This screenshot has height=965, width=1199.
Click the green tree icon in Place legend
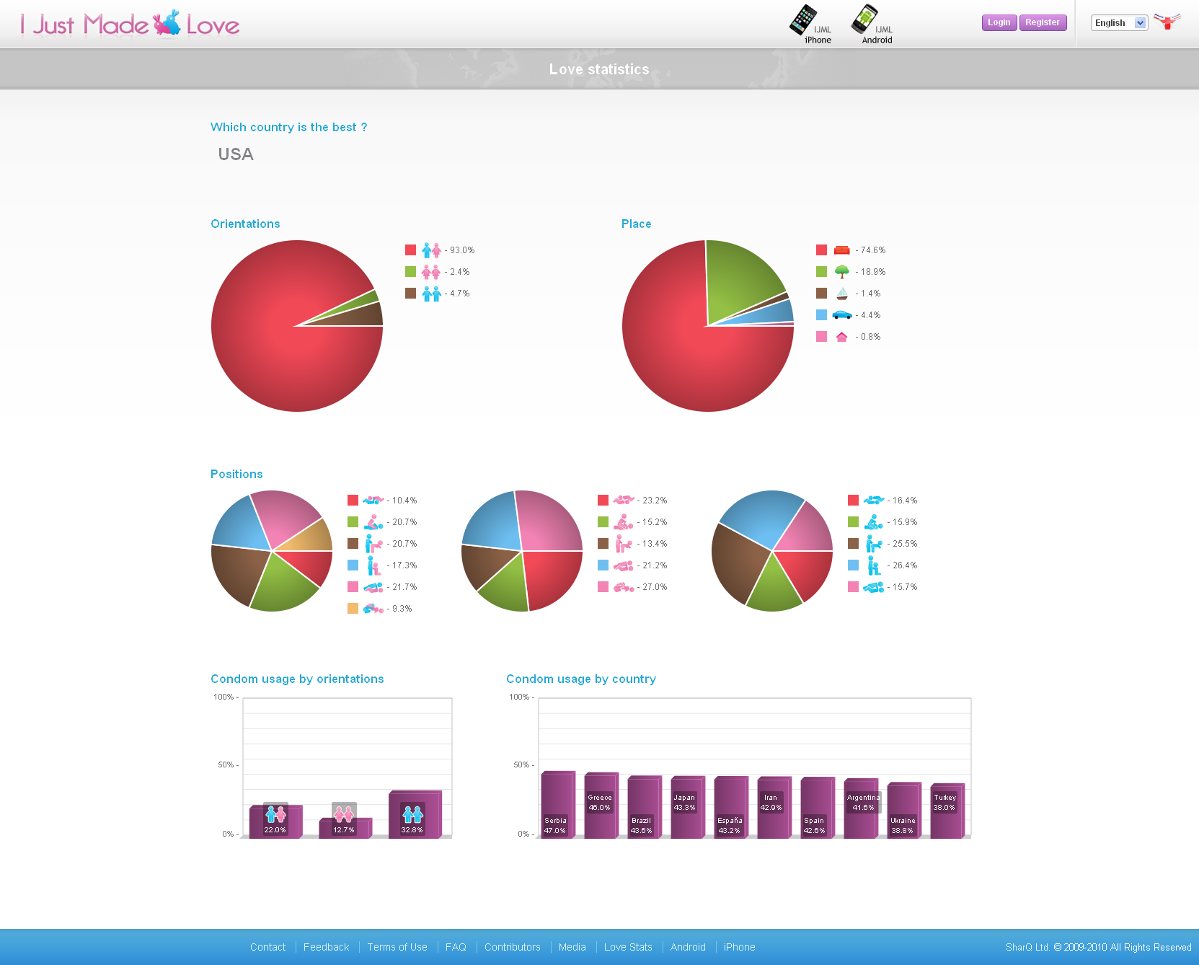pos(841,272)
